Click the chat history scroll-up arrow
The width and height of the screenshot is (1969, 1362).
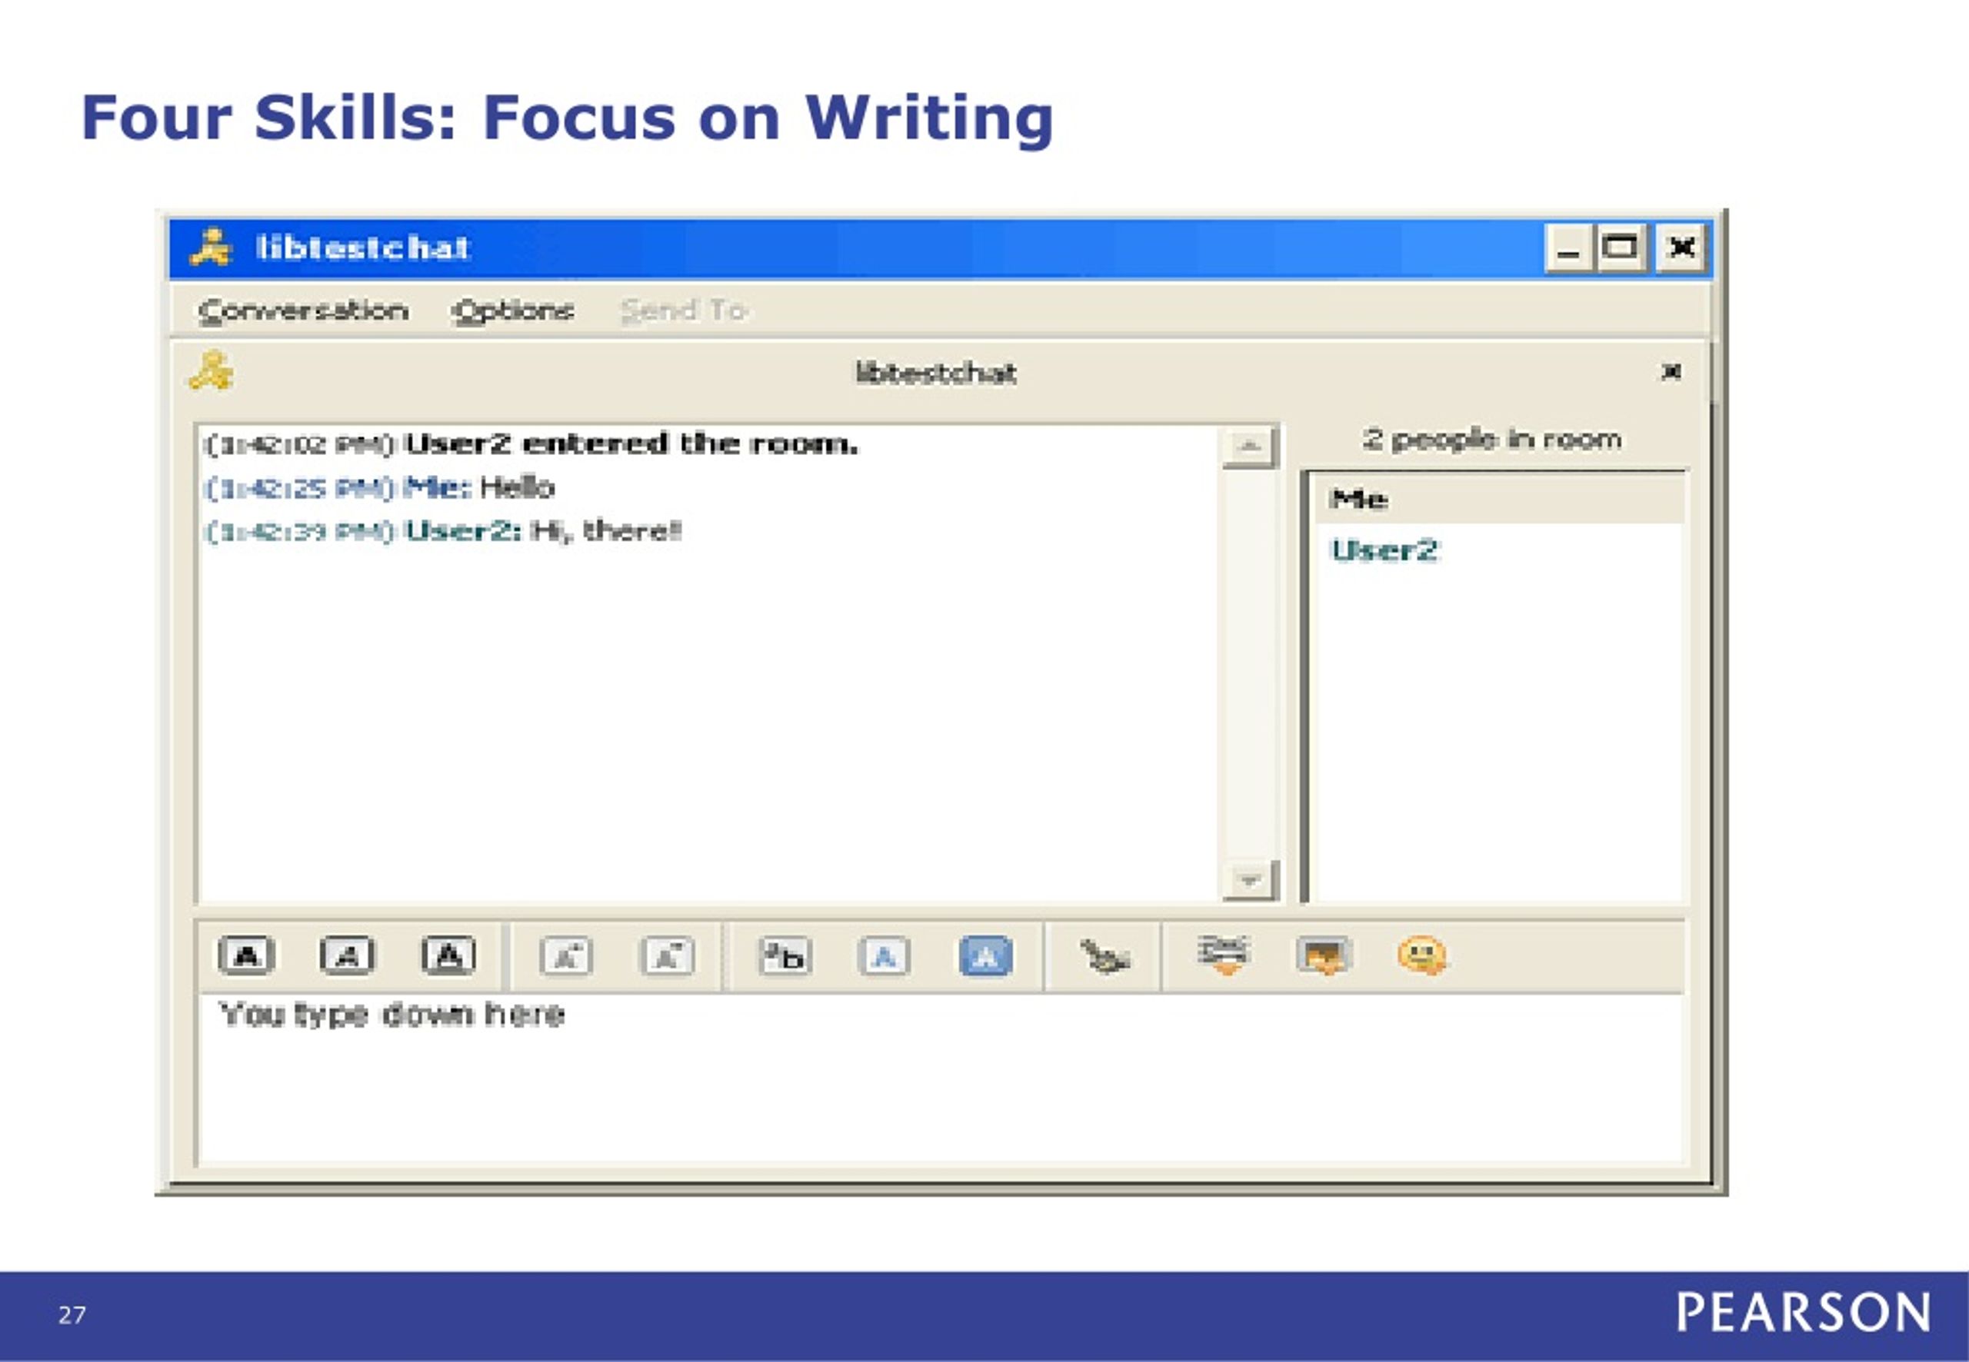click(x=1250, y=447)
